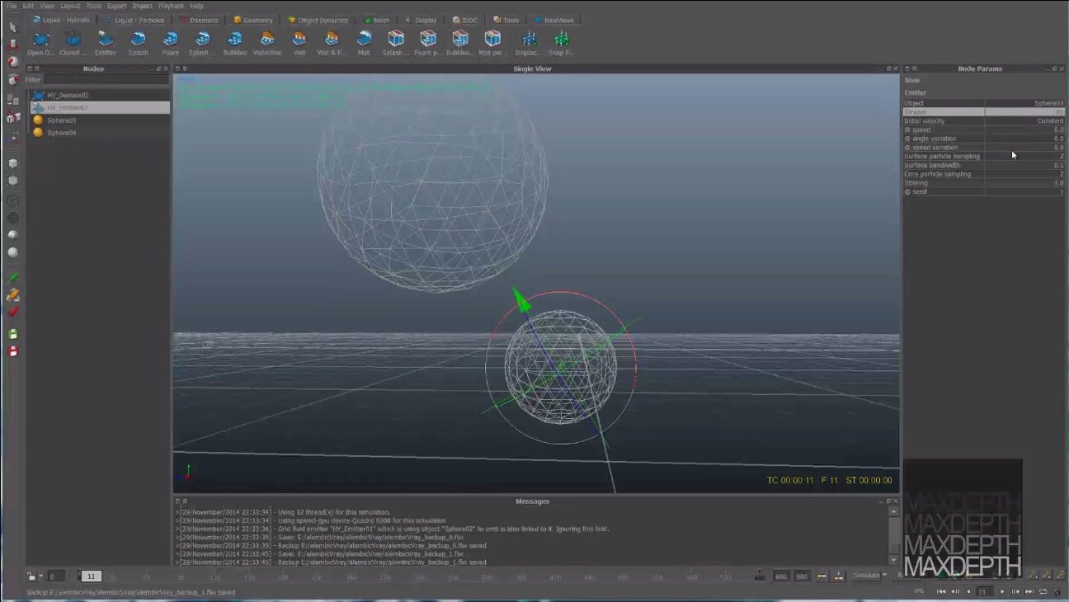The width and height of the screenshot is (1069, 602).
Task: Click the Surface bandwidth value field
Action: 1024,165
